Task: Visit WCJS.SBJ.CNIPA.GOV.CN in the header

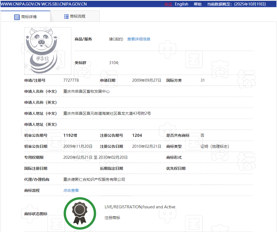Action: 64,4
